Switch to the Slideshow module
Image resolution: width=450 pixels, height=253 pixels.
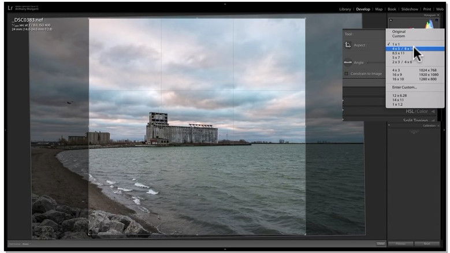[x=410, y=9]
